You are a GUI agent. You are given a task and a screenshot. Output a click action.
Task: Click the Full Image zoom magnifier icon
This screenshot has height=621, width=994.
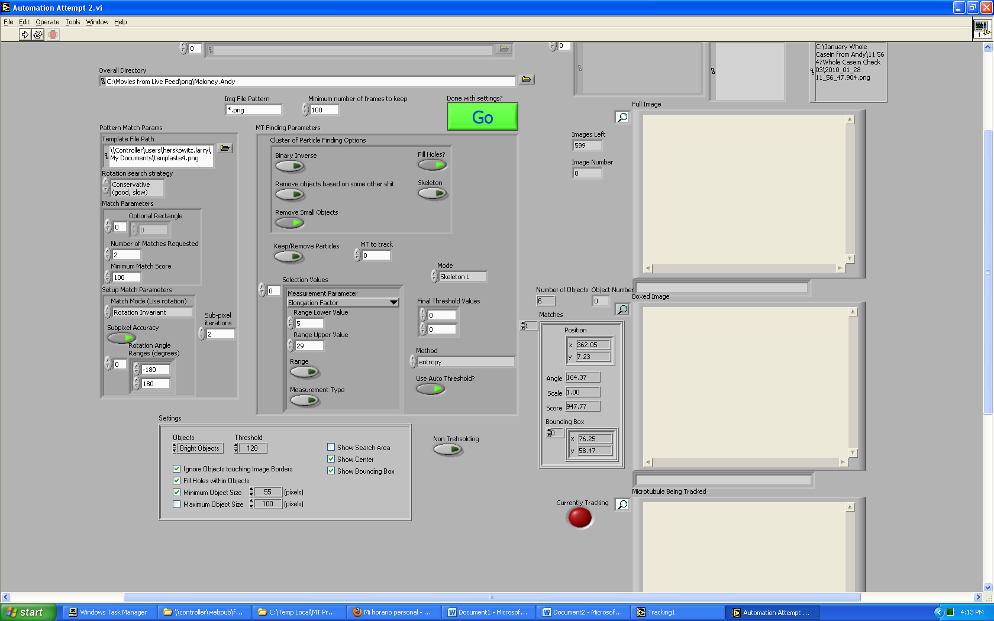point(622,117)
